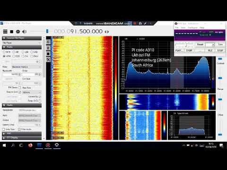This screenshot has height=170, width=227.
Task: Click the Reset button in the RDS Spy window
Action: click(x=200, y=44)
